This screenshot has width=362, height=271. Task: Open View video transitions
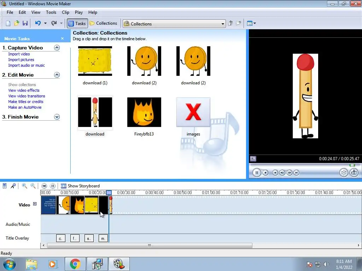pyautogui.click(x=27, y=96)
